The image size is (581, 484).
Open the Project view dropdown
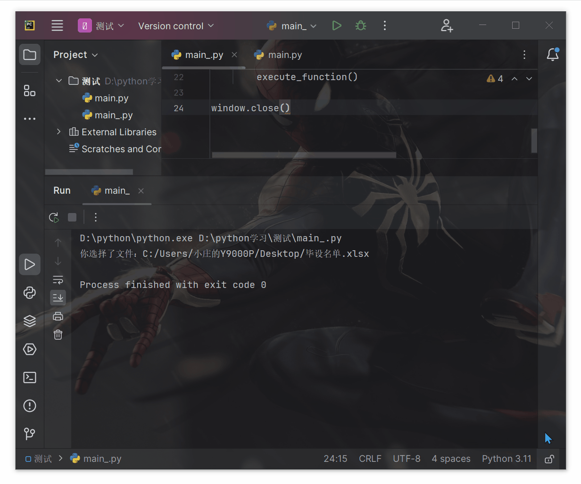click(75, 55)
